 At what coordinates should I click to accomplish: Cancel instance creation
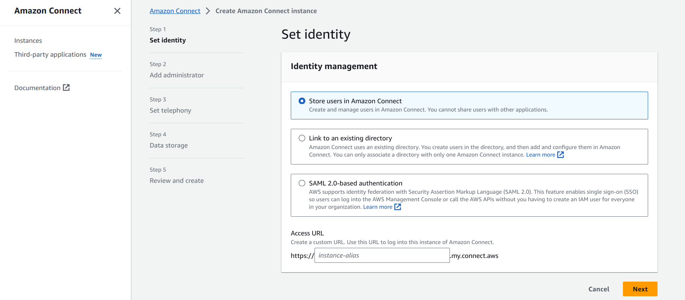tap(598, 289)
